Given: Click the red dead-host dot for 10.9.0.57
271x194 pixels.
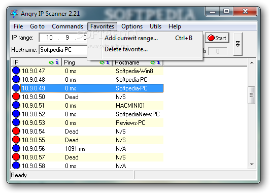Looking at the screenshot, I should 16,157.
